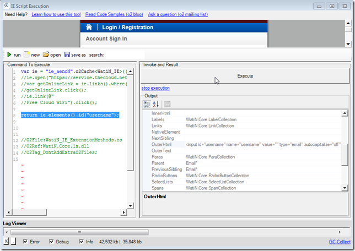355x251 pixels.
Task: Click the open folder icon
Action: (x=46, y=55)
